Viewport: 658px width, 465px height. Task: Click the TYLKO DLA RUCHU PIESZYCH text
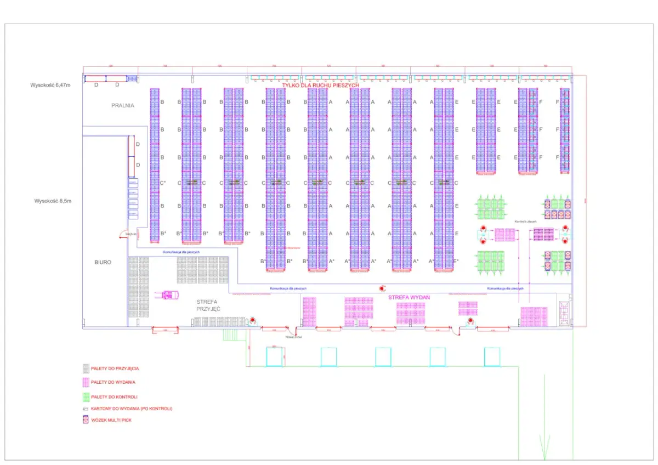(321, 86)
